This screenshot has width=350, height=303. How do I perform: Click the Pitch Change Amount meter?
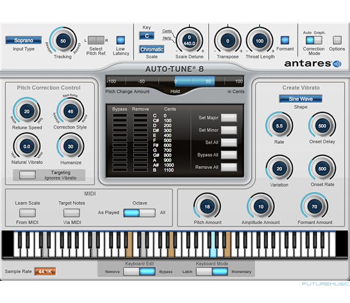click(175, 82)
